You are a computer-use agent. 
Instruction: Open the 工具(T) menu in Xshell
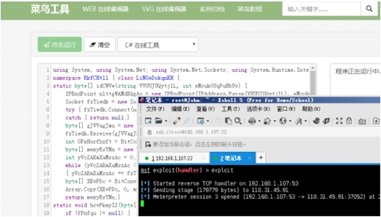coord(231,109)
